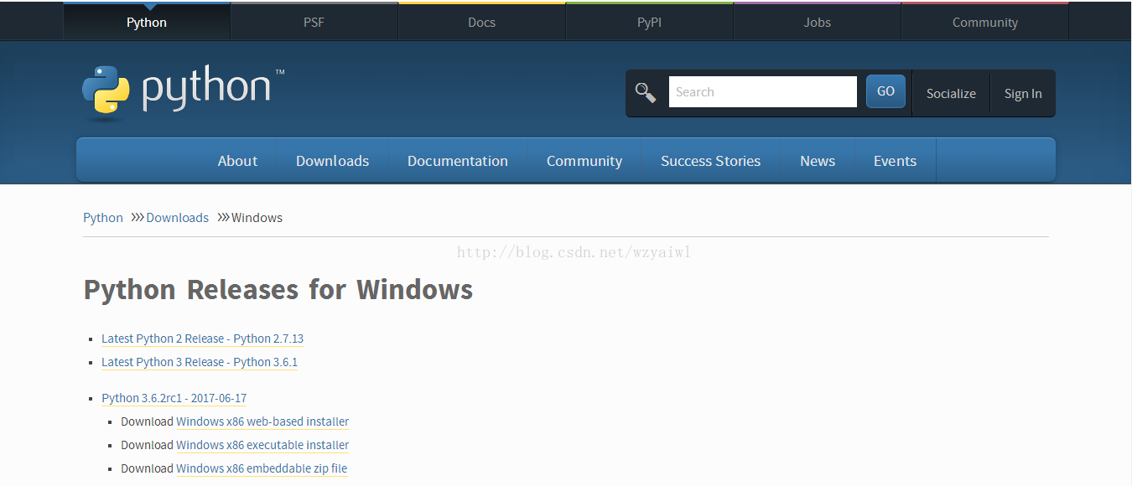
Task: Download Windows x86 executable installer
Action: [x=262, y=445]
